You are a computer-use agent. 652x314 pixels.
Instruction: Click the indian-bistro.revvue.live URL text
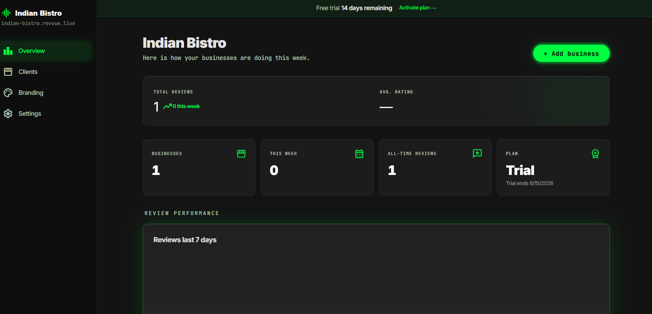click(38, 23)
